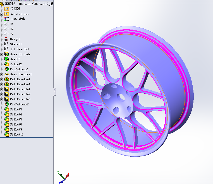The image size is (213, 184).
Task: Select the XZ plane icon
Action: tap(7, 29)
